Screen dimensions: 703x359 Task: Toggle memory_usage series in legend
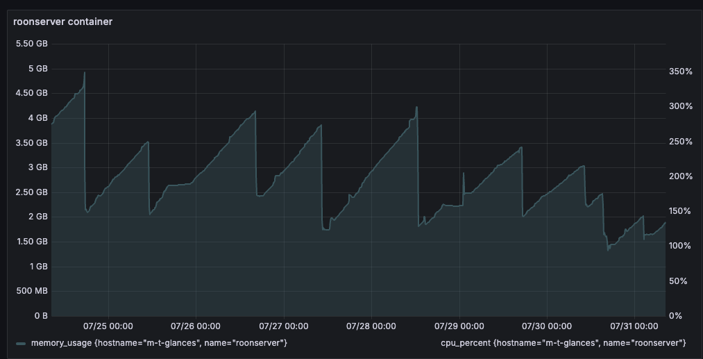pos(159,343)
